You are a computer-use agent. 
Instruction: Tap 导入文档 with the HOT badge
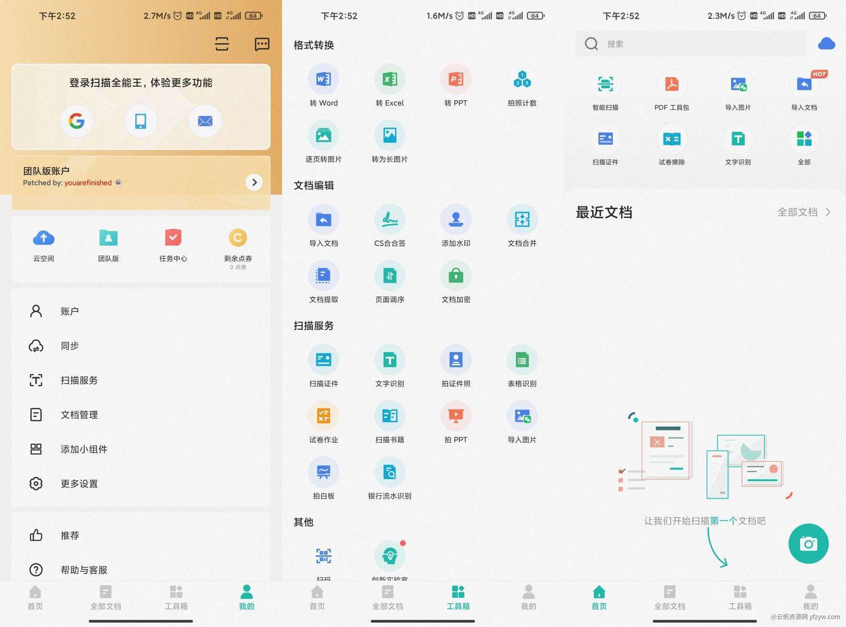click(804, 90)
